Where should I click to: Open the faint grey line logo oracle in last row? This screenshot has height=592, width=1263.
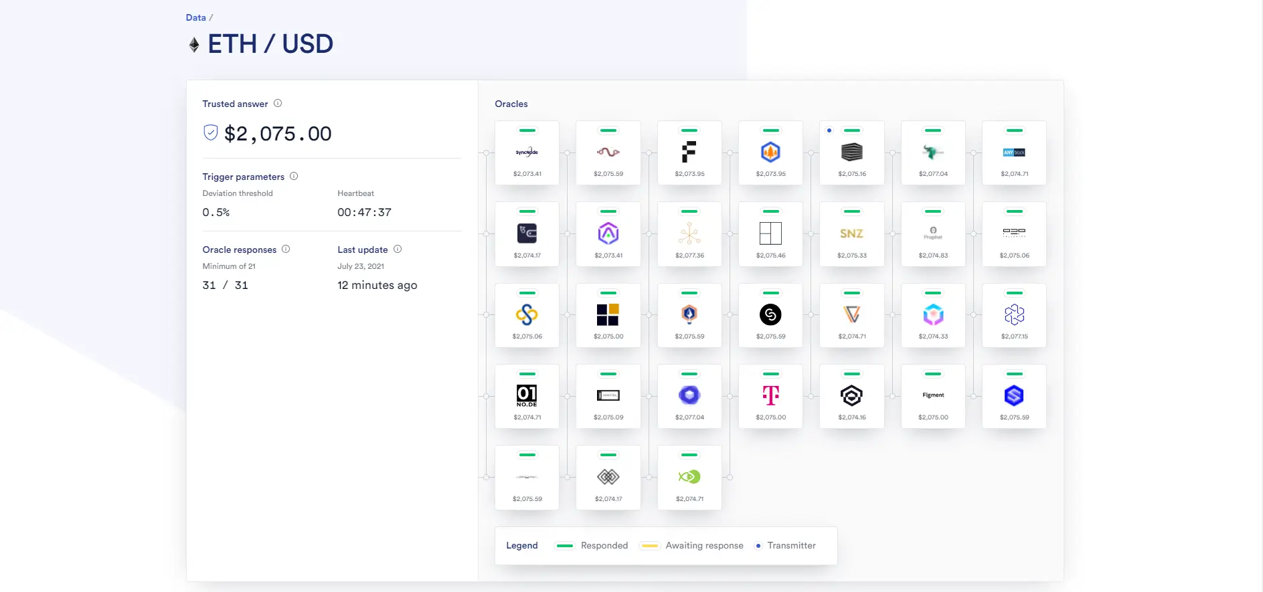point(527,478)
